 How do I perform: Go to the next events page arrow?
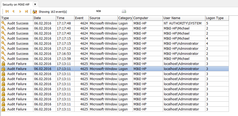click(20, 11)
